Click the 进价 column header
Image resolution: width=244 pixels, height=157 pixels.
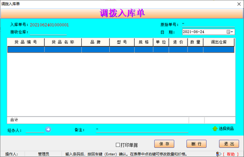[178, 42]
